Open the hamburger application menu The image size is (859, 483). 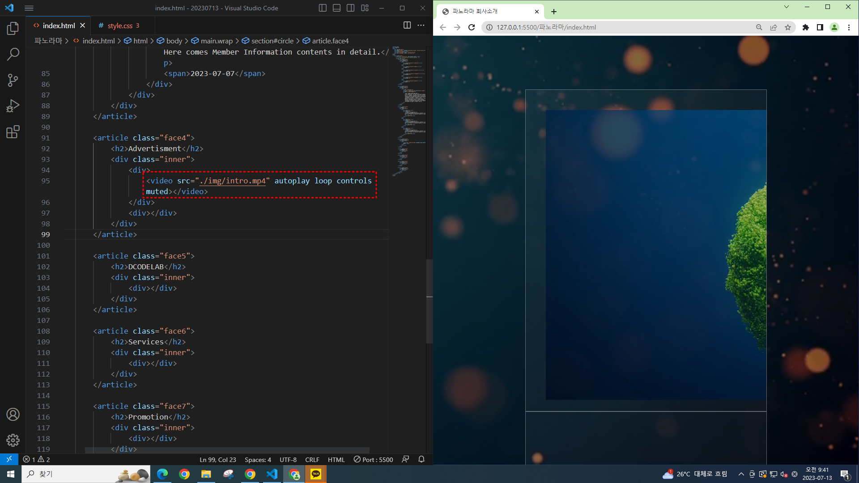point(29,8)
